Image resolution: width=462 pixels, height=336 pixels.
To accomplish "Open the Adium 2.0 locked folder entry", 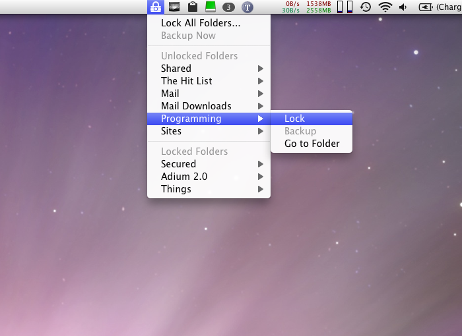I will pos(209,177).
